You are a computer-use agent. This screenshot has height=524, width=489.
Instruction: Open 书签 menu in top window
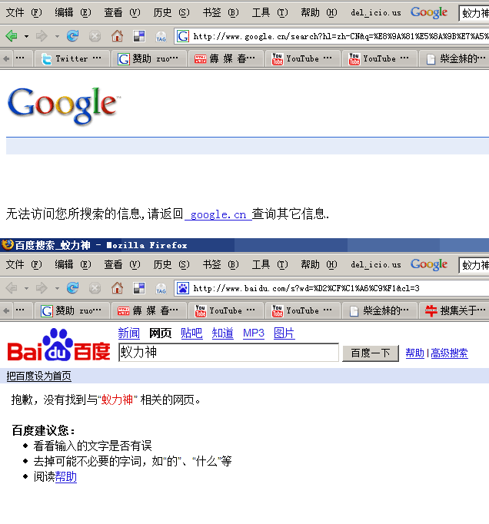pyautogui.click(x=221, y=13)
